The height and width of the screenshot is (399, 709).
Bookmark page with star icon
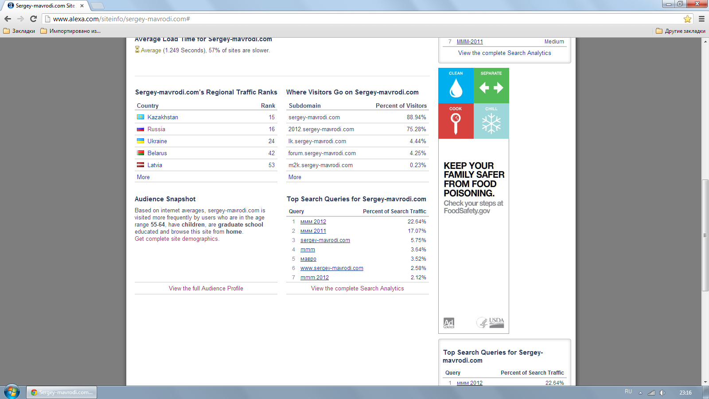point(687,19)
